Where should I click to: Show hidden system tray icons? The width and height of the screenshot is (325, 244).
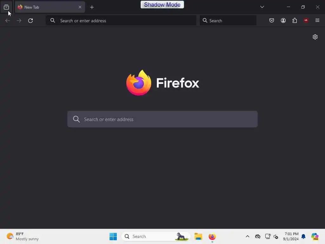(248, 236)
